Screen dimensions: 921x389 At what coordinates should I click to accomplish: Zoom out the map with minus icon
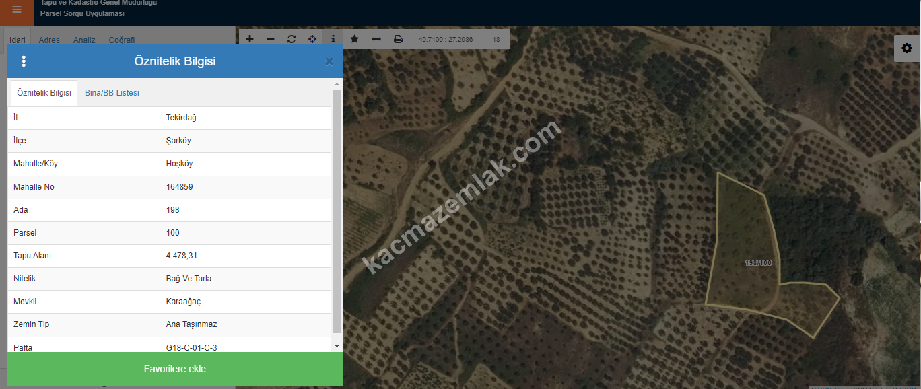point(271,39)
